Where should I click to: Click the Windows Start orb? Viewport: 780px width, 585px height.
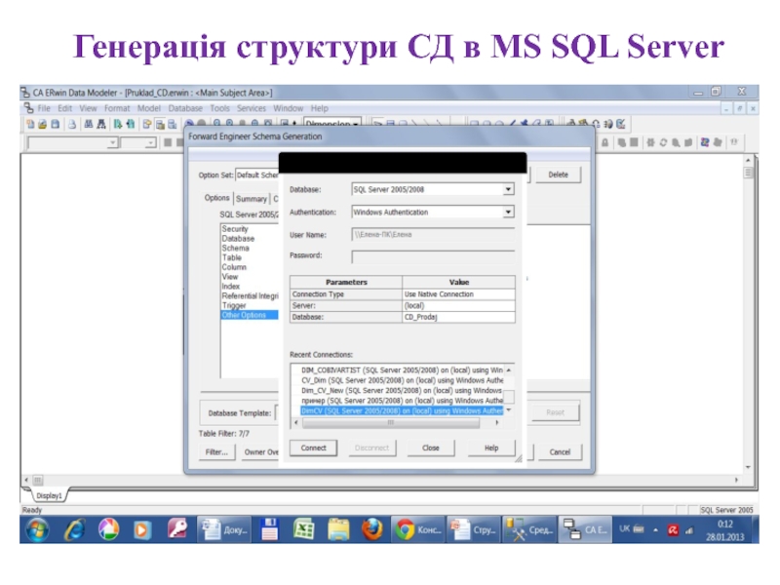[38, 529]
